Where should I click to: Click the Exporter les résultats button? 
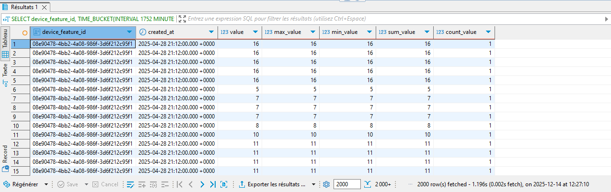pos(272,184)
